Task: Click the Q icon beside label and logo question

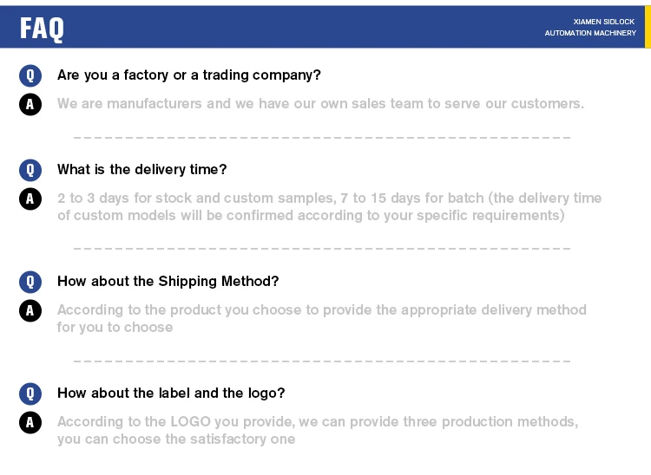Action: point(30,394)
